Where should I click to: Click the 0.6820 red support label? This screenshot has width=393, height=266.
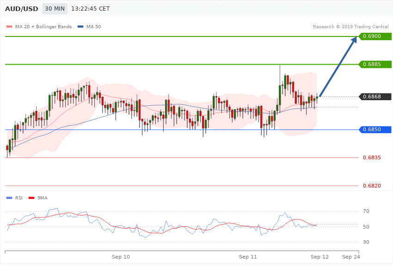pyautogui.click(x=372, y=186)
